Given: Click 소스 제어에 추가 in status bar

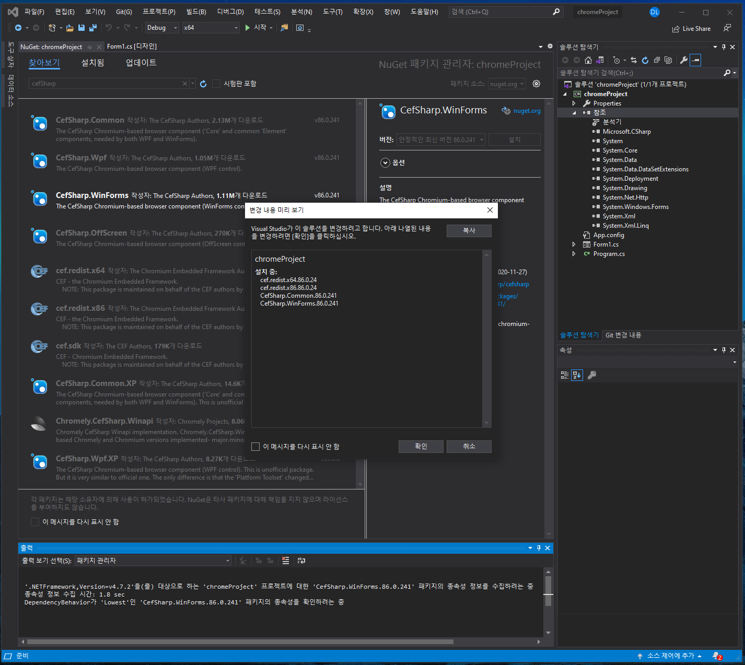Looking at the screenshot, I should (x=670, y=656).
